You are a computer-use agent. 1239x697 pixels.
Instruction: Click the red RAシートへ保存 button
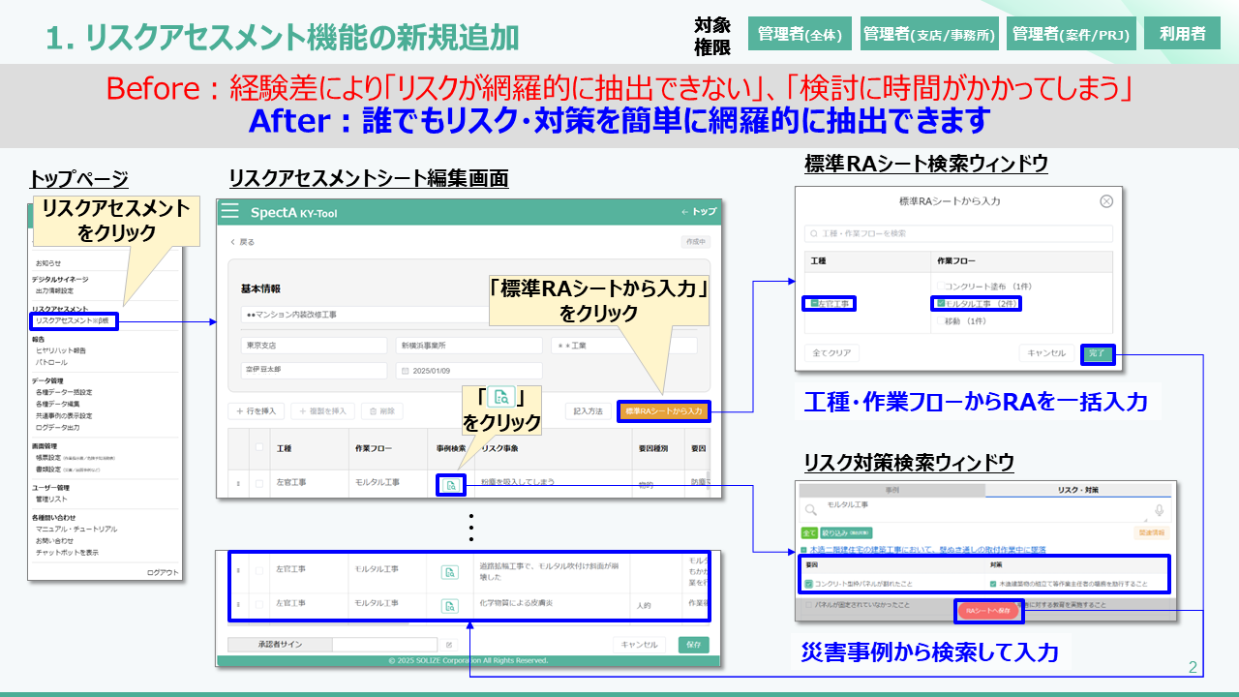click(x=988, y=611)
